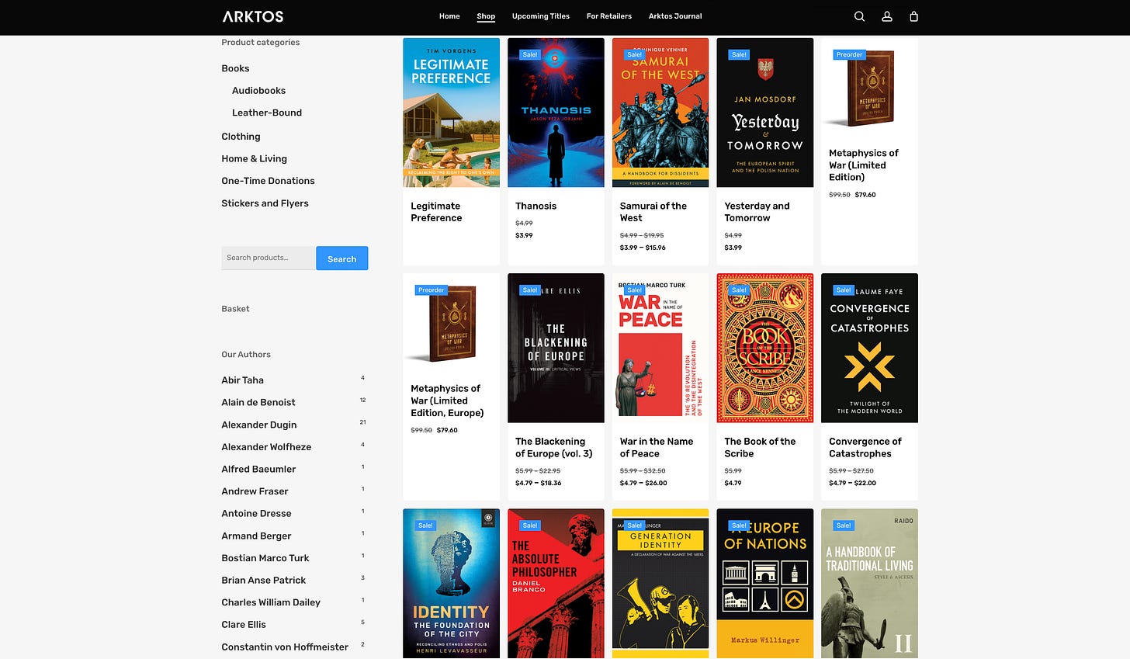Click Convergence of Catastrophes title text
This screenshot has height=659, width=1130.
[x=865, y=447]
